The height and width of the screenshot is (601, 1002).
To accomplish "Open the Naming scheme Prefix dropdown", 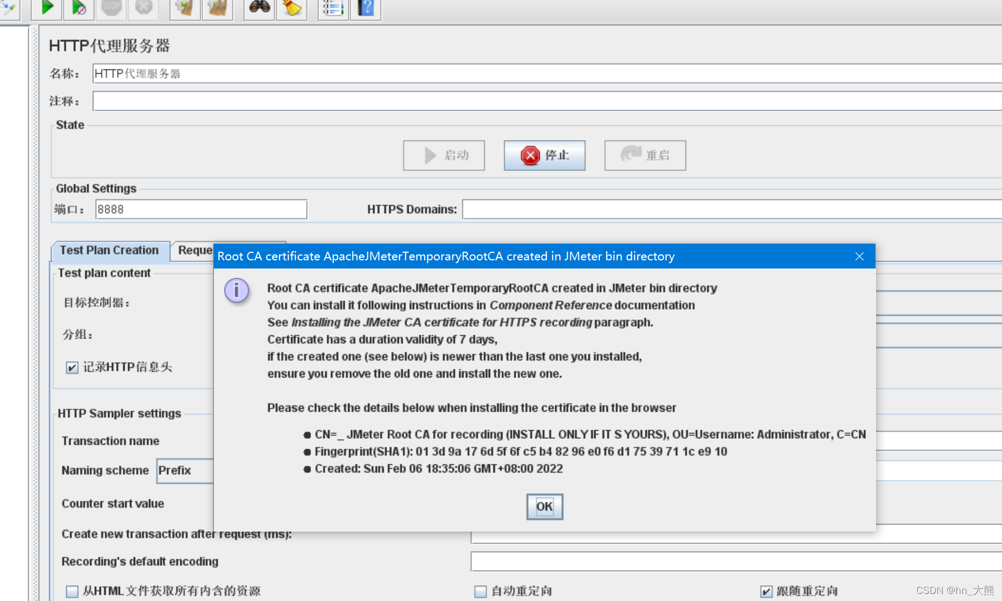I will 186,471.
